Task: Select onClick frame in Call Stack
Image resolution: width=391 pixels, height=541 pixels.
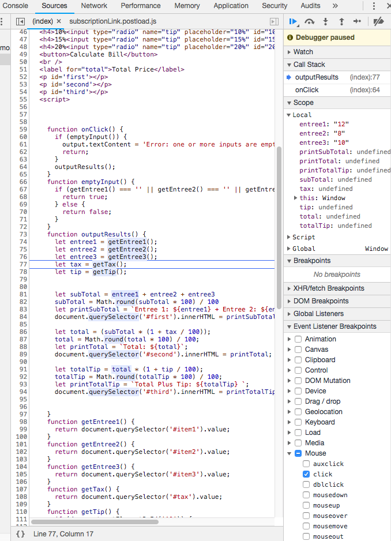Action: pyautogui.click(x=307, y=90)
